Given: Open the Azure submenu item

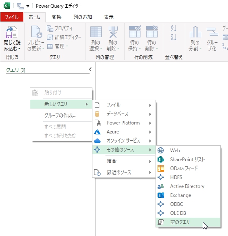Looking at the screenshot, I should (x=124, y=132).
